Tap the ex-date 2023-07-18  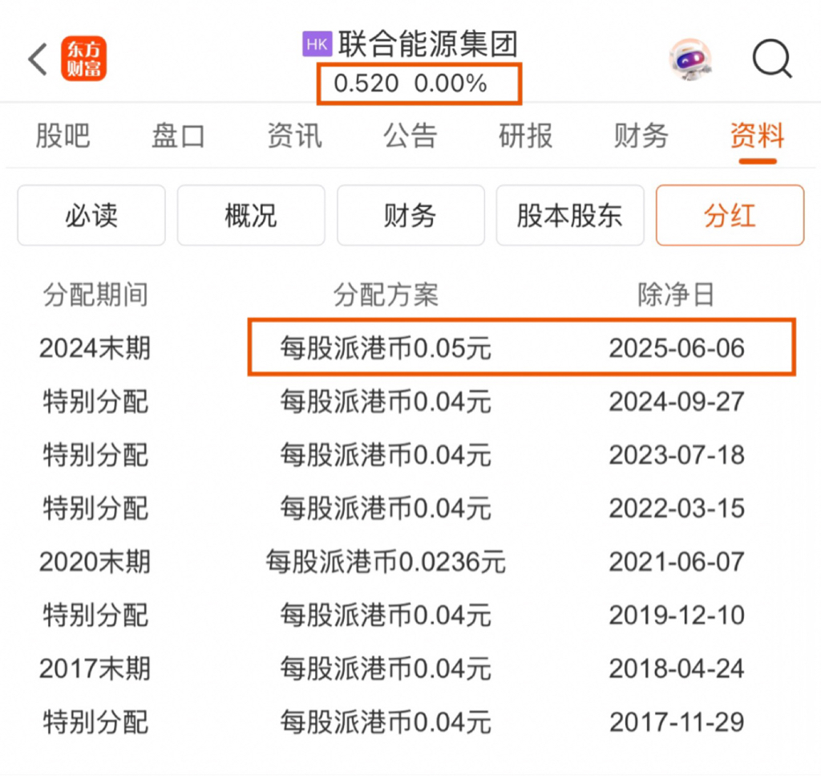tap(677, 455)
